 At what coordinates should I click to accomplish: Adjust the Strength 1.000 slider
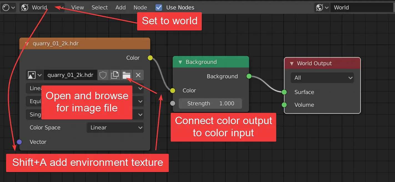click(x=210, y=103)
